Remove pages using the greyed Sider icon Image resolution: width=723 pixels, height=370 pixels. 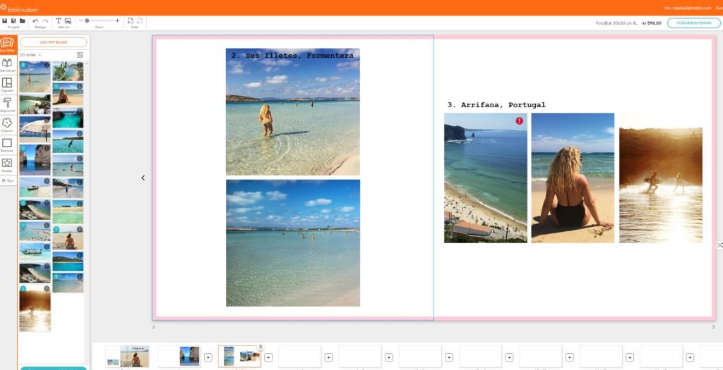pyautogui.click(x=139, y=20)
